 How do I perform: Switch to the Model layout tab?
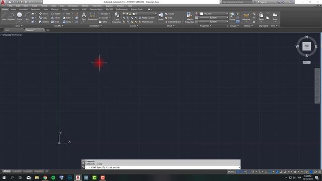point(7,171)
